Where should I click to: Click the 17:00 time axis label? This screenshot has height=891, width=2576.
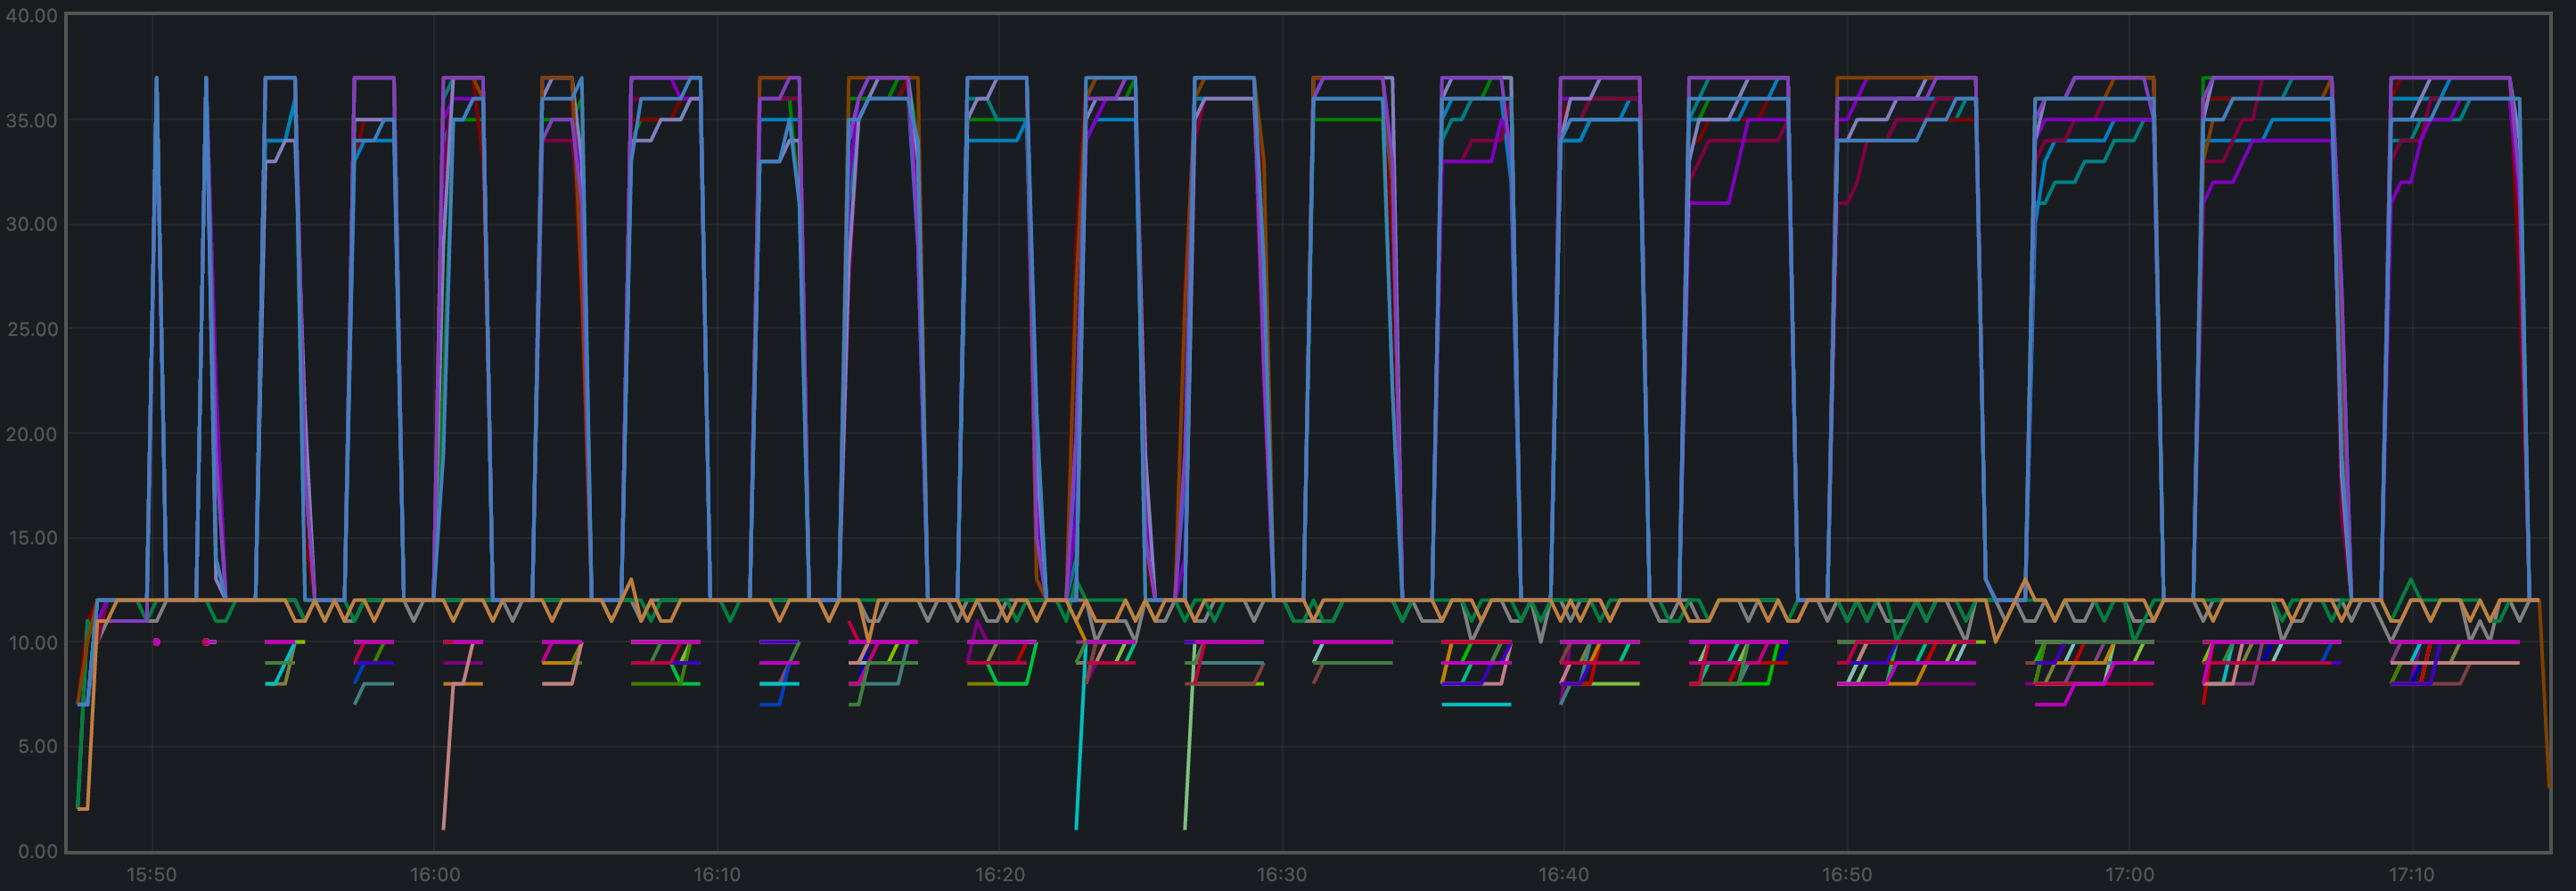[2129, 875]
